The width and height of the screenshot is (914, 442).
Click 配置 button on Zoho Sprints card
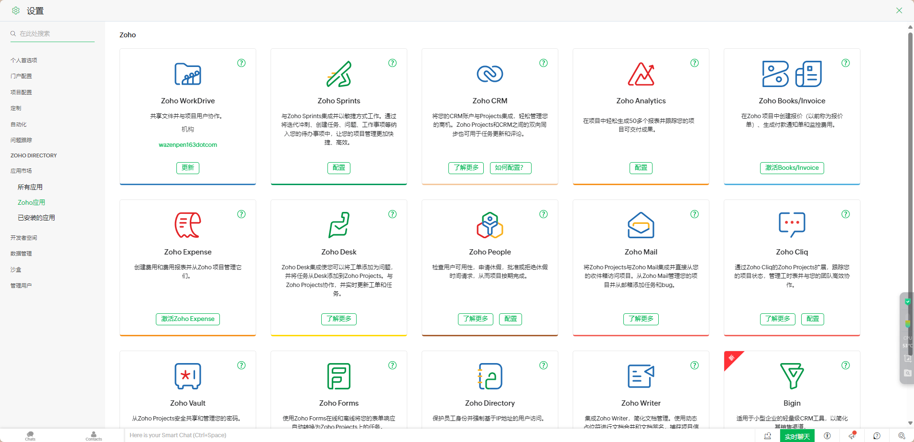tap(339, 168)
